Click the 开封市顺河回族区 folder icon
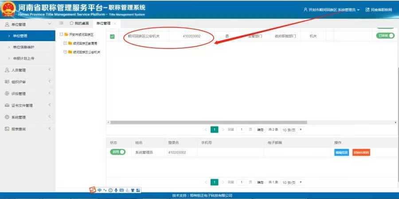The height and width of the screenshot is (199, 399). (66, 34)
